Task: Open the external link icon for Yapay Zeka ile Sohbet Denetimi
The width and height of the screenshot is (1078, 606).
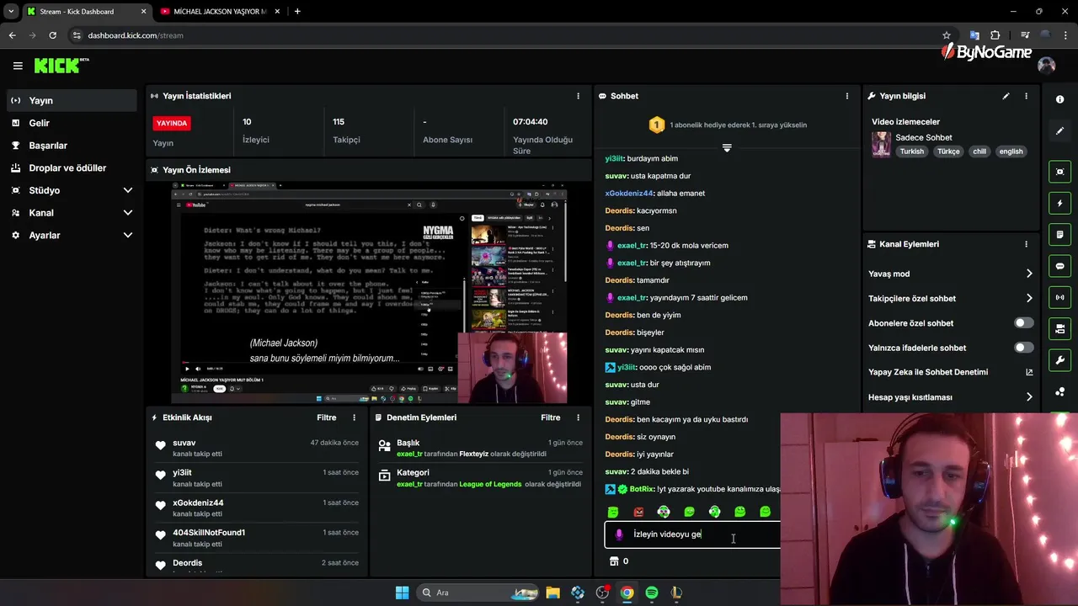Action: [x=1029, y=372]
